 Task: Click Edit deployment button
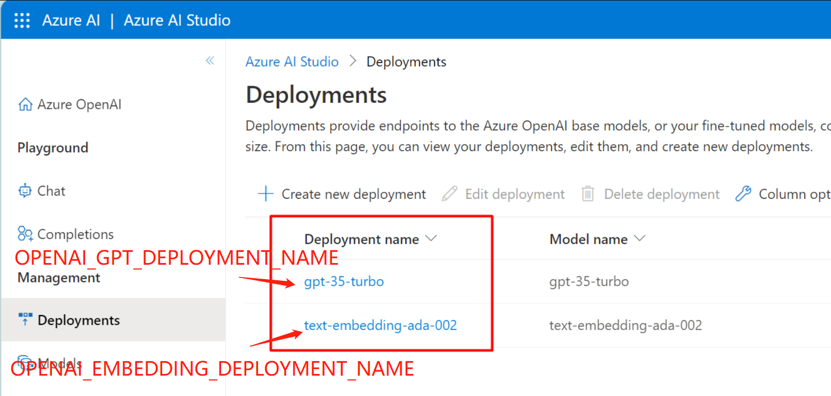click(503, 194)
